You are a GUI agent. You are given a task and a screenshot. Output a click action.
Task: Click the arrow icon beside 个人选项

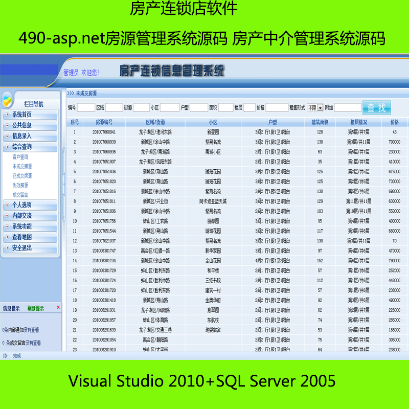point(7,205)
